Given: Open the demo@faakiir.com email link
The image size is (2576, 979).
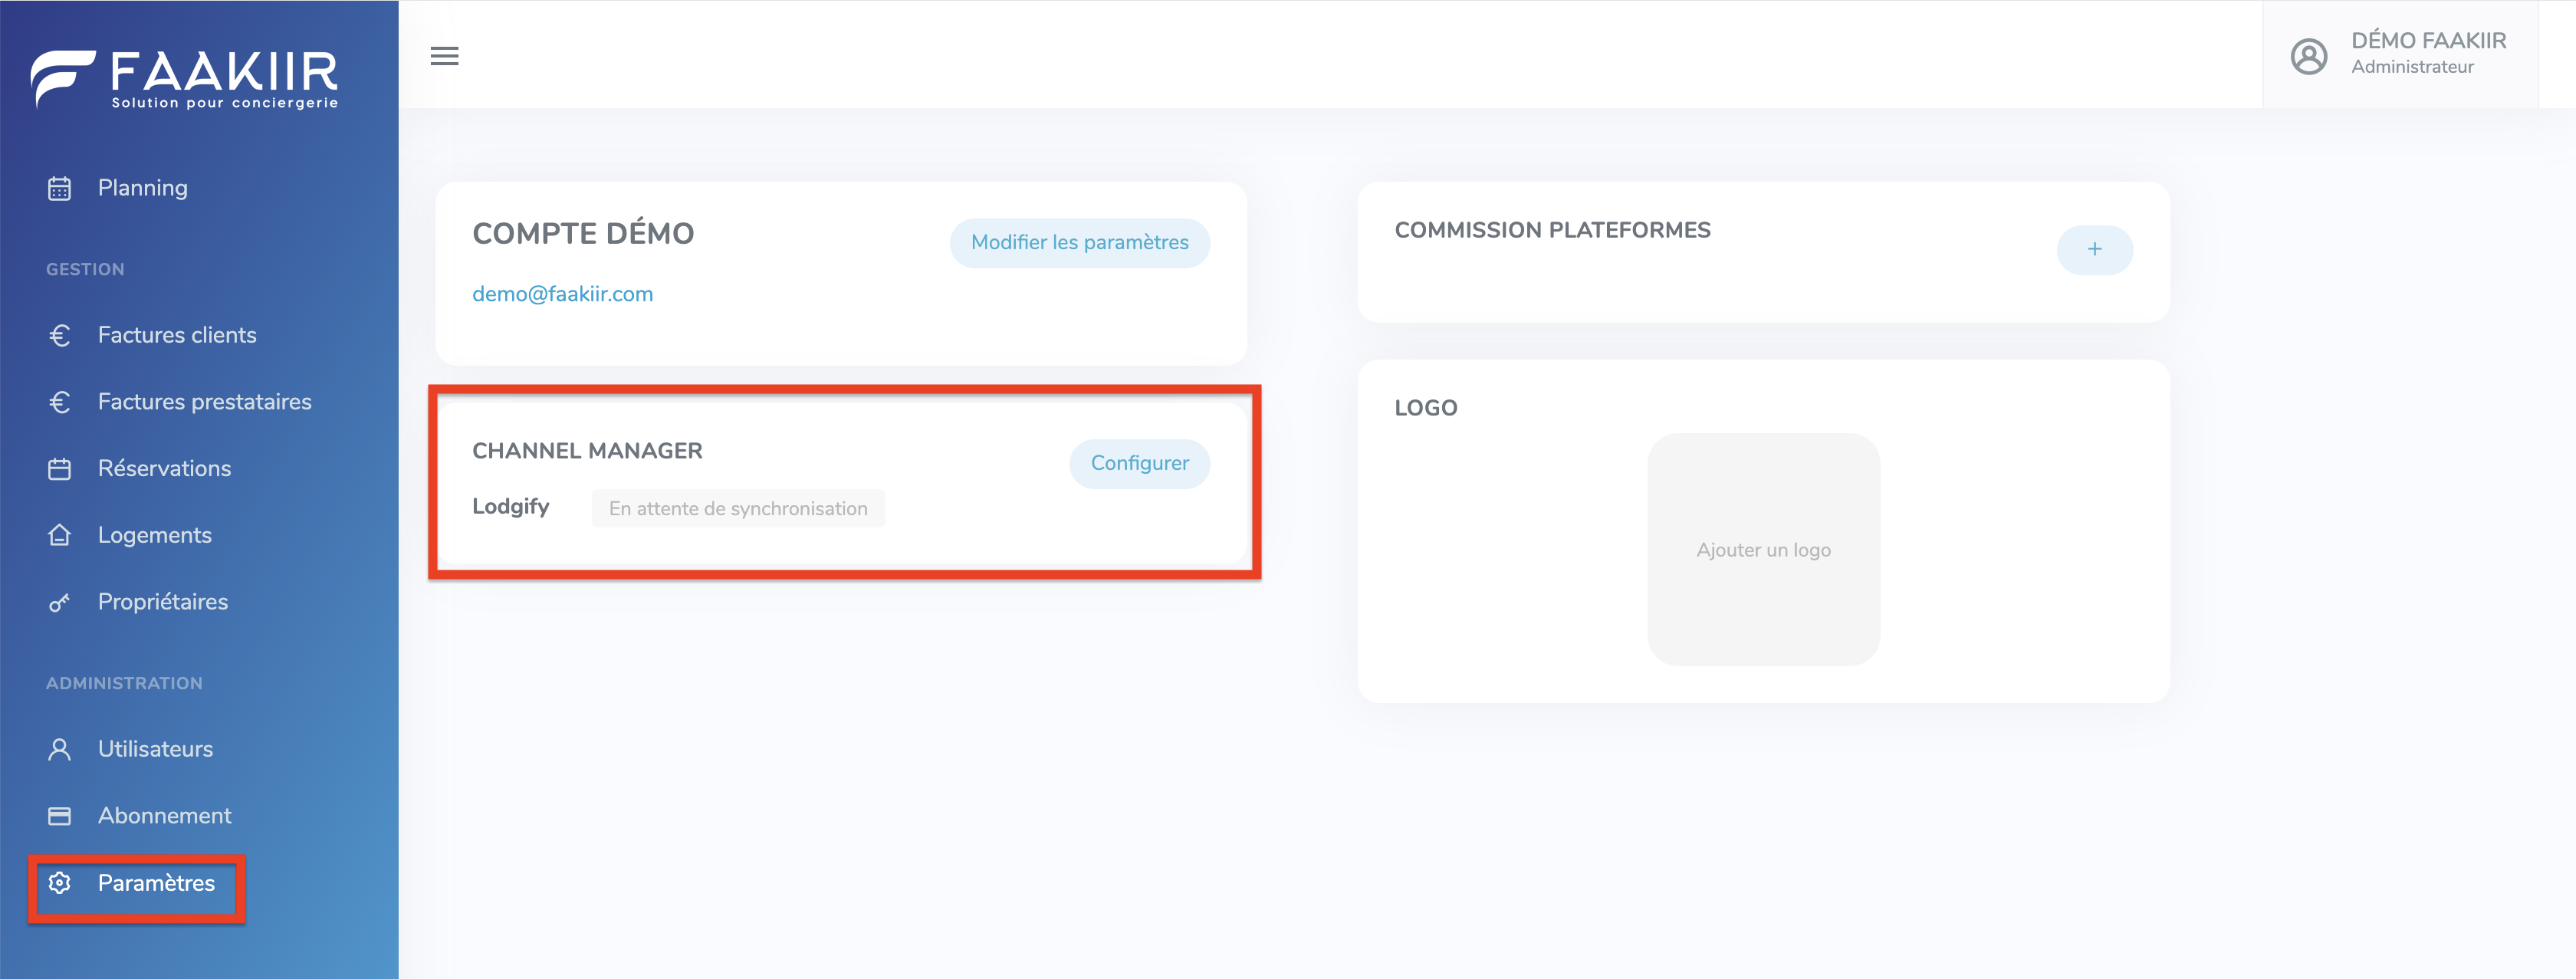Looking at the screenshot, I should coord(562,294).
